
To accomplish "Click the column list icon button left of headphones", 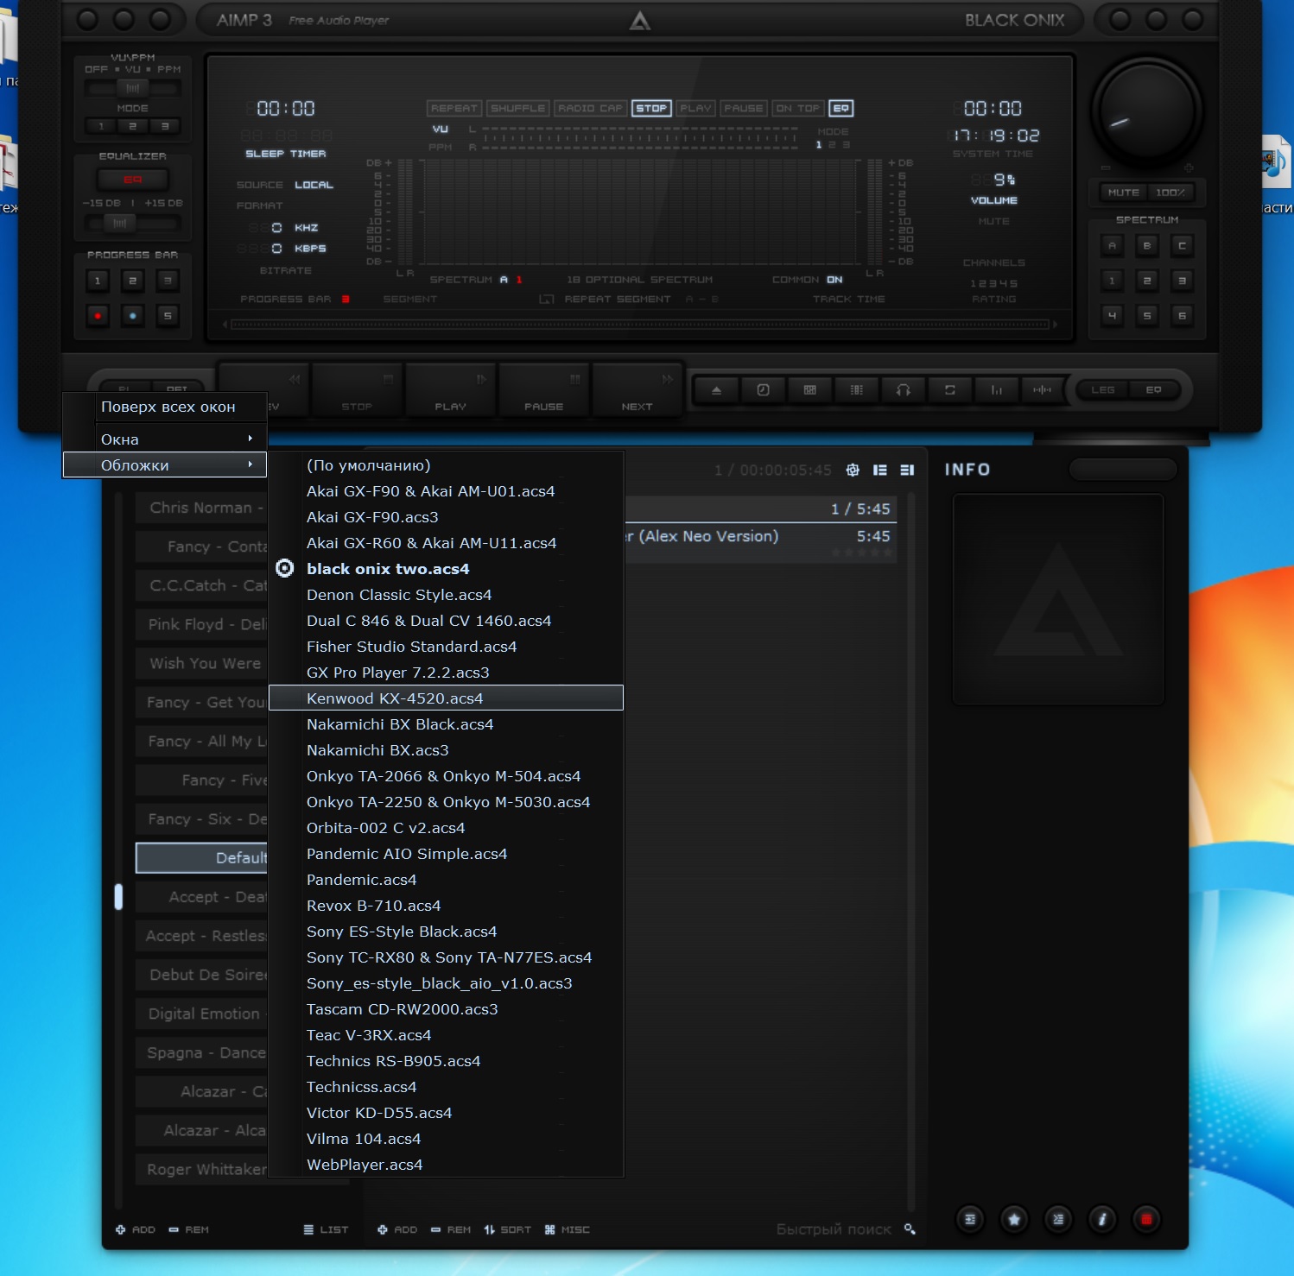I will click(x=856, y=390).
